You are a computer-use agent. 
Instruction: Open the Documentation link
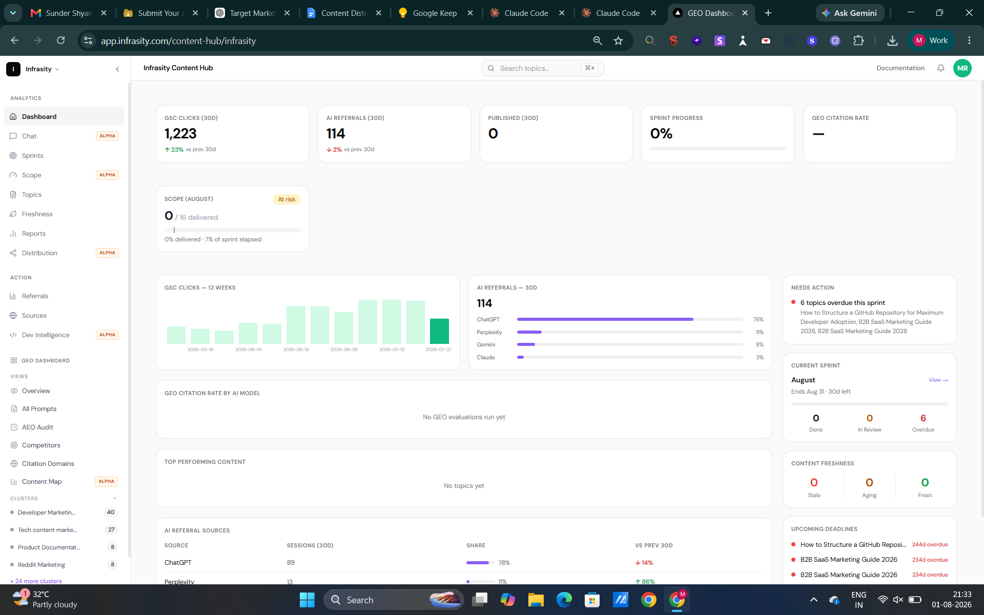point(900,68)
